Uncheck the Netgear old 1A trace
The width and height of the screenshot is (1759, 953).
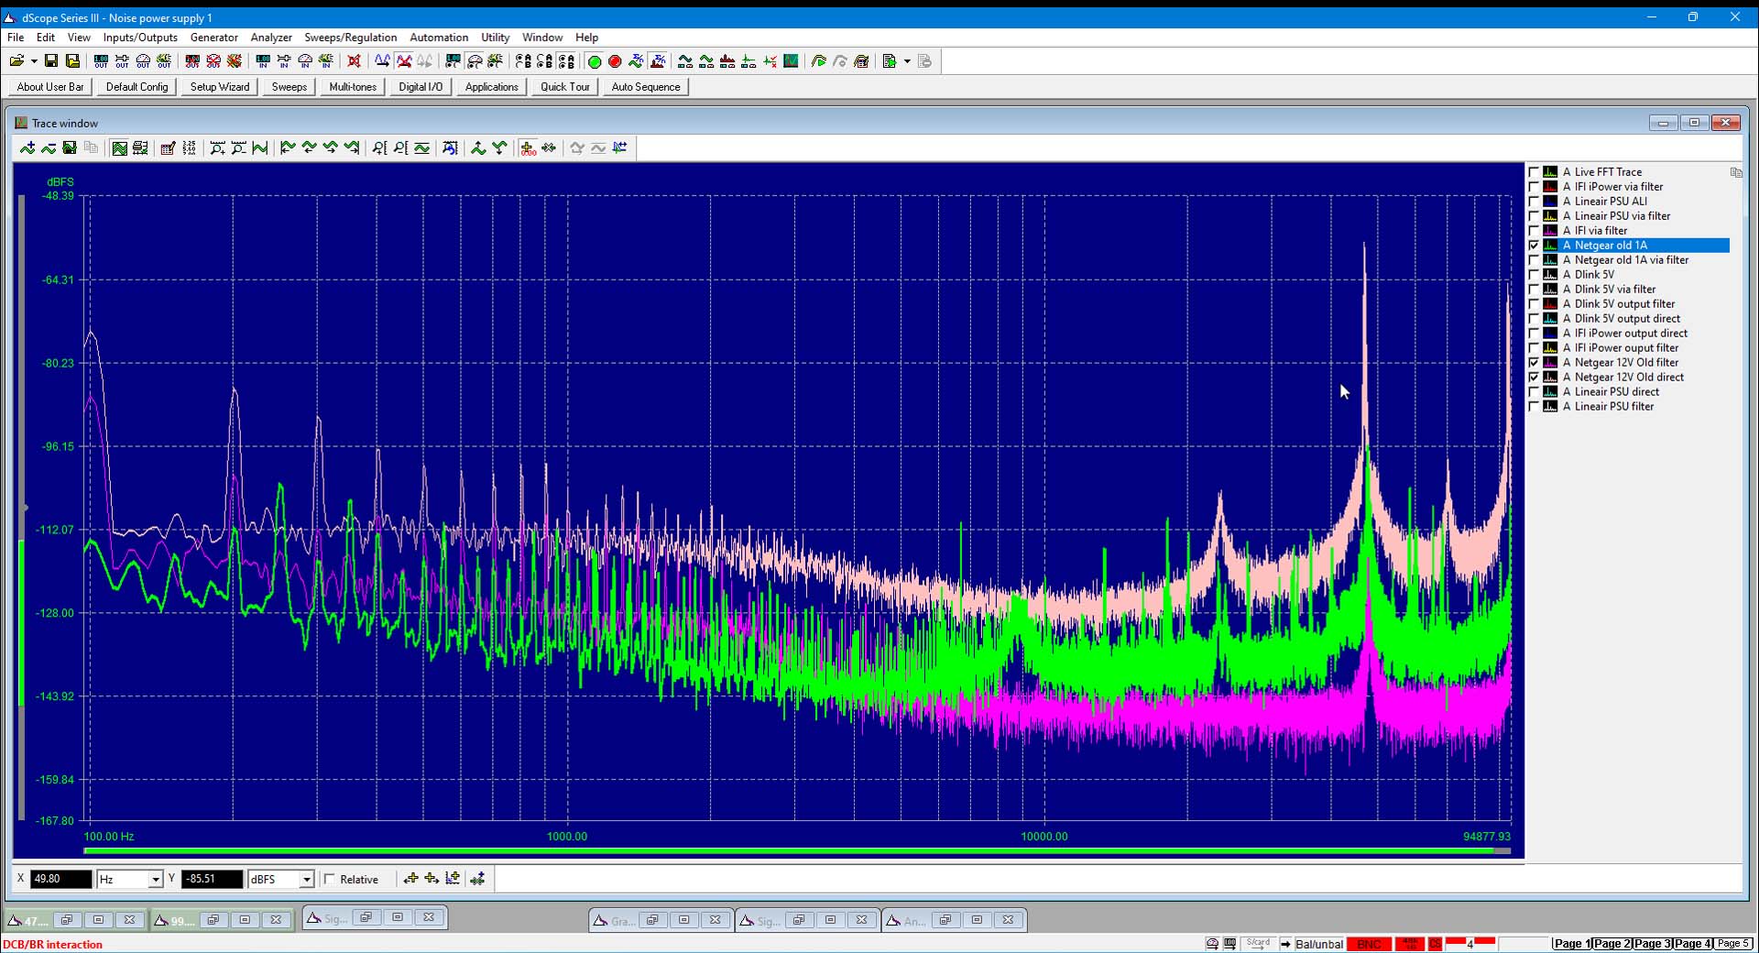click(x=1534, y=246)
